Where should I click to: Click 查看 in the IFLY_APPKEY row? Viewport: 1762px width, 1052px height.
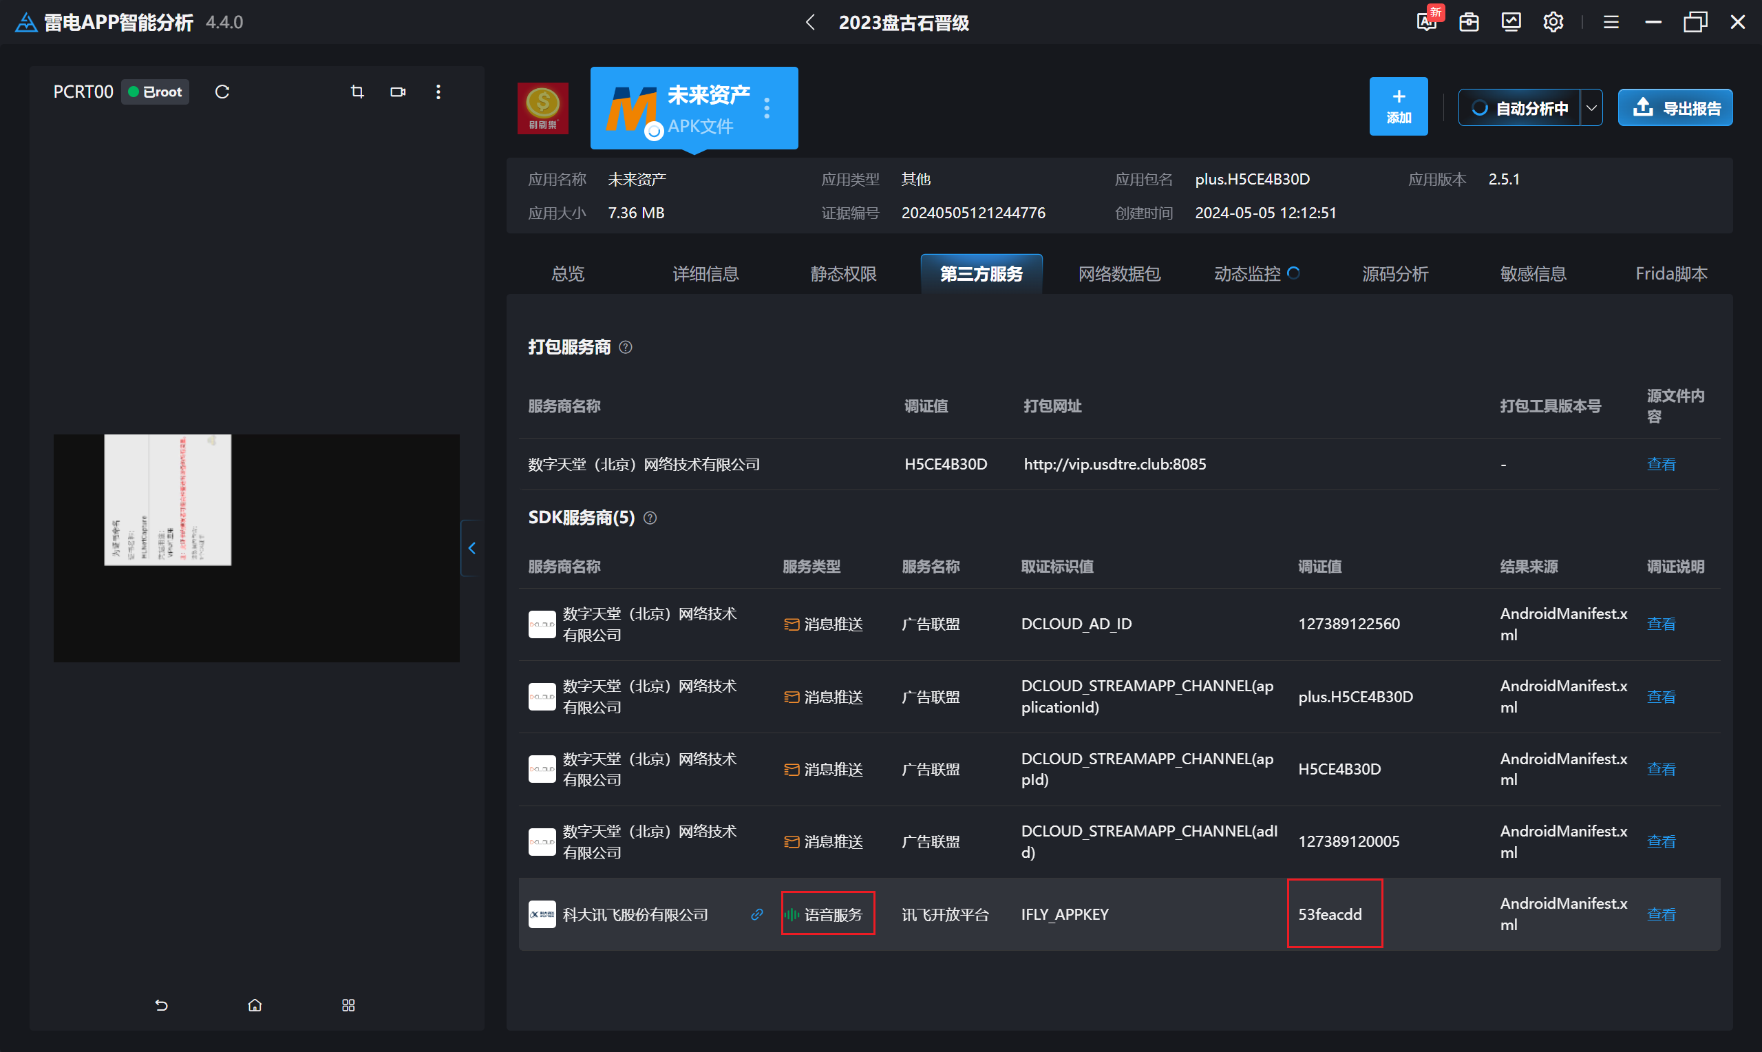[x=1662, y=914]
